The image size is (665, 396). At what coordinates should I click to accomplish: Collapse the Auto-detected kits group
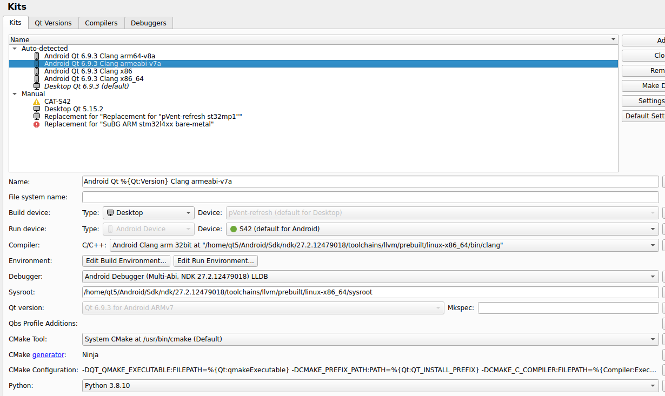(15, 49)
